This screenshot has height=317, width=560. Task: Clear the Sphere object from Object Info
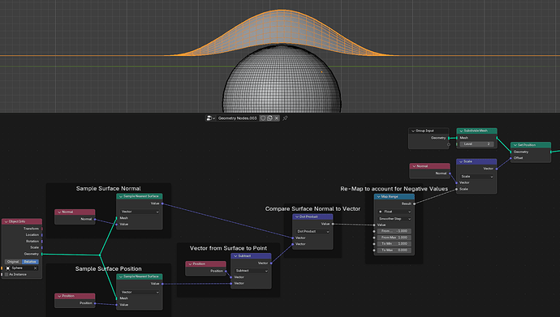(36, 268)
